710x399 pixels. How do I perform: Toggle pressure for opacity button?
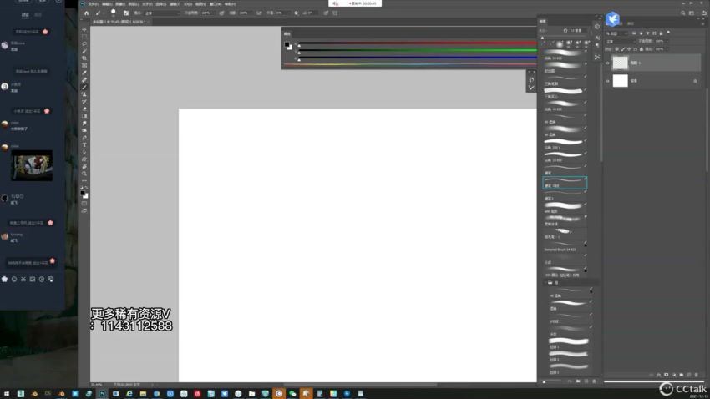221,13
